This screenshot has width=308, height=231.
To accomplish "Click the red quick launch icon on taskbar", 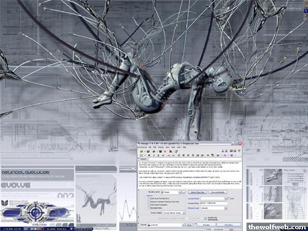I will point(42,229).
